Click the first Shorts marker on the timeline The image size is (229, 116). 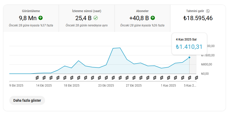tap(37, 78)
